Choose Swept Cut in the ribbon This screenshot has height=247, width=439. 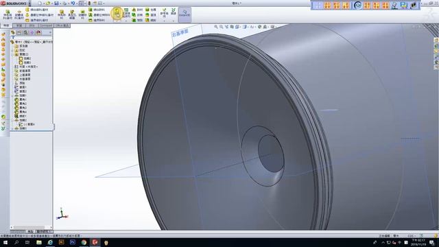click(97, 10)
